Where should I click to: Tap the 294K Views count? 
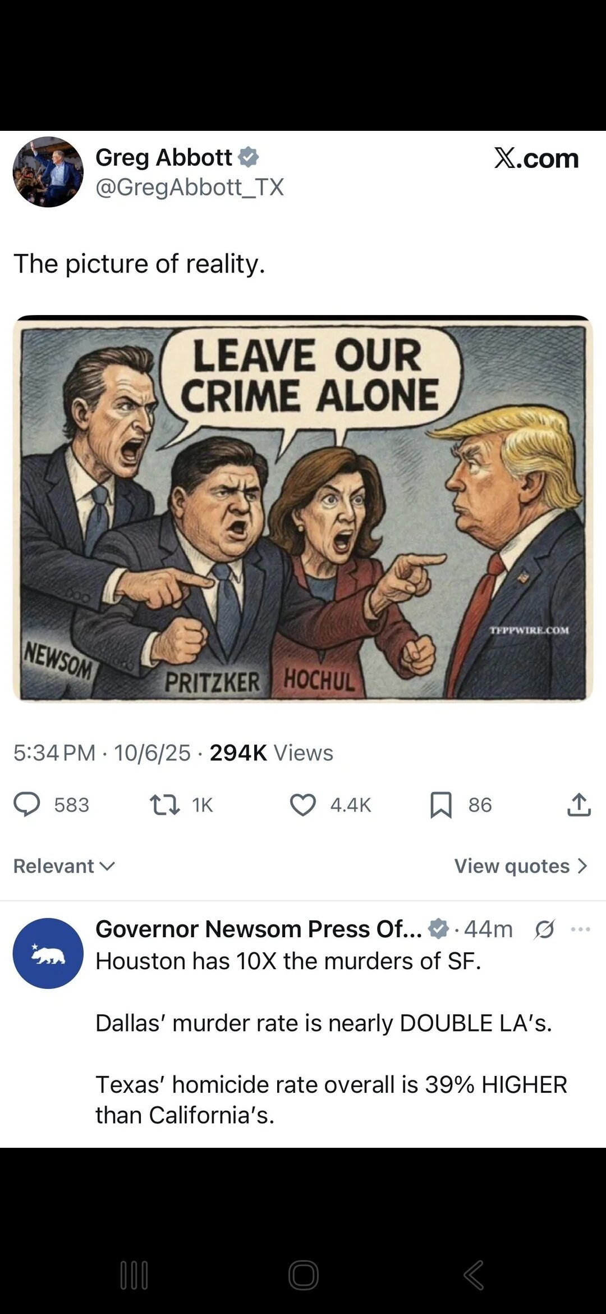272,752
